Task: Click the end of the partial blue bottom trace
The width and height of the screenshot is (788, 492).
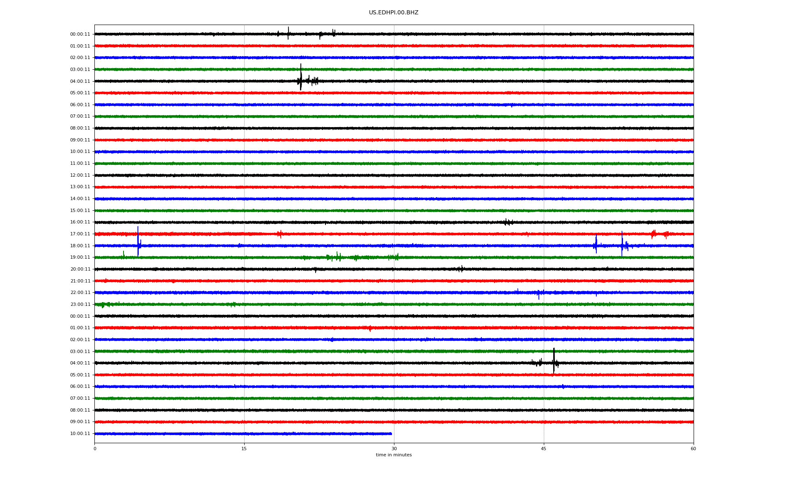Action: [x=391, y=434]
